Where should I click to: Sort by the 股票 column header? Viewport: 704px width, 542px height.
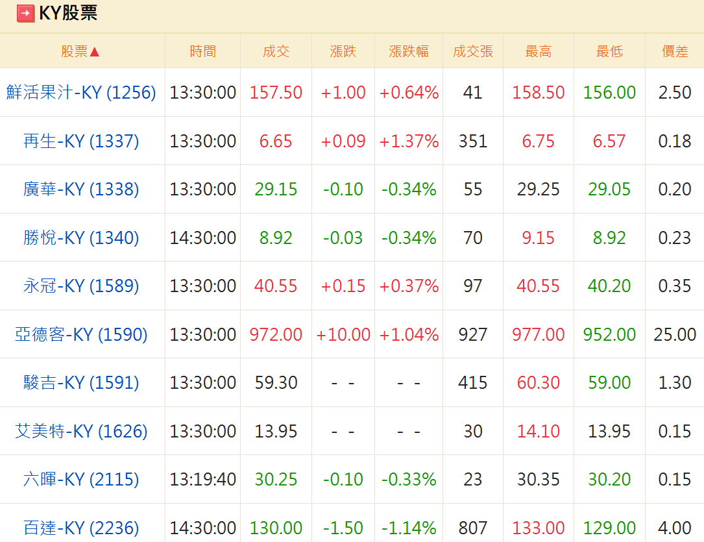pos(80,52)
